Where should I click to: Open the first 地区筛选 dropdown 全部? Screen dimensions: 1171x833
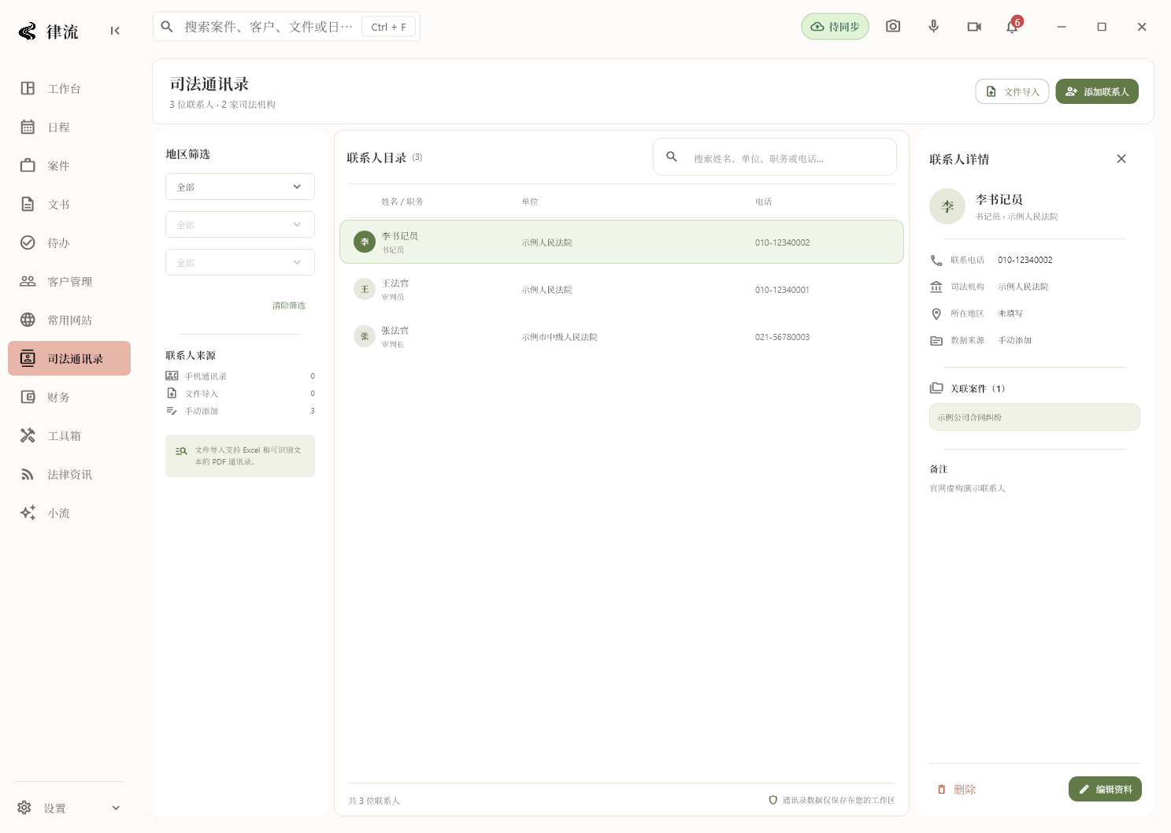(x=240, y=187)
